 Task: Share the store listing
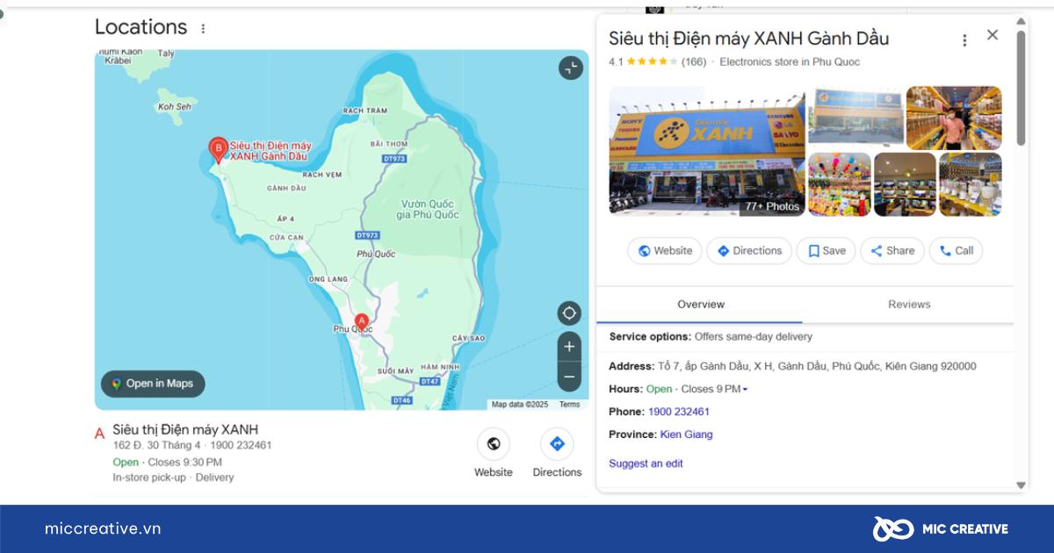tap(892, 251)
